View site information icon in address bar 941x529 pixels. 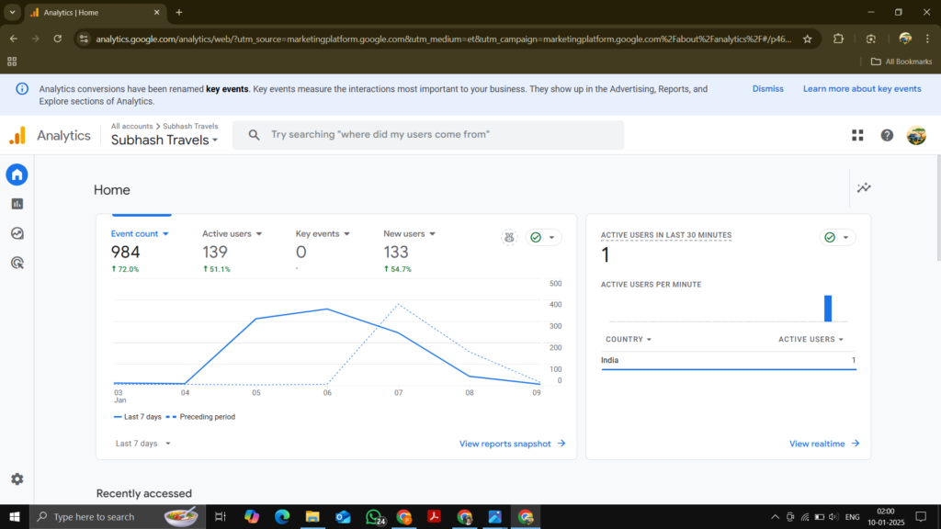84,39
